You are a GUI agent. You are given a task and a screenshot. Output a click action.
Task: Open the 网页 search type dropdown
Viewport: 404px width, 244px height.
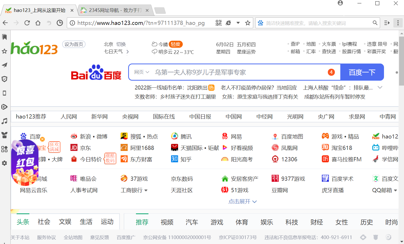(x=141, y=72)
